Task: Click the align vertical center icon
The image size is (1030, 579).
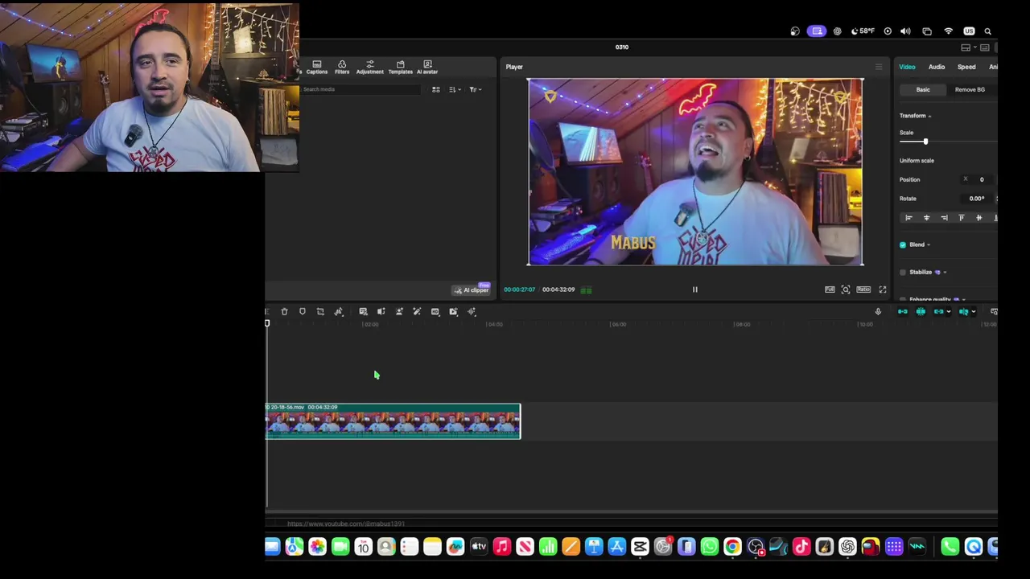Action: click(x=978, y=218)
